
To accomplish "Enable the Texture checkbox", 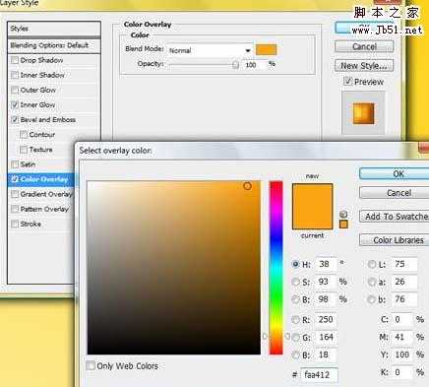I will tap(24, 150).
